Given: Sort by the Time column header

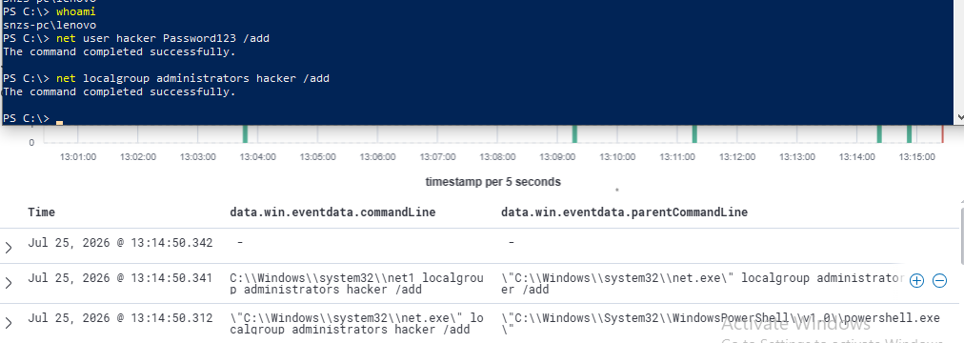Looking at the screenshot, I should 41,212.
